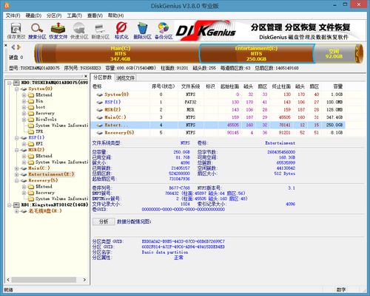This screenshot has width=370, height=296.
Task: Select the Entertainment row in partition table
Action: [x=218, y=125]
